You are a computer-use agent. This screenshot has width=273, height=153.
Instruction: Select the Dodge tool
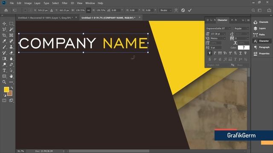[4, 65]
